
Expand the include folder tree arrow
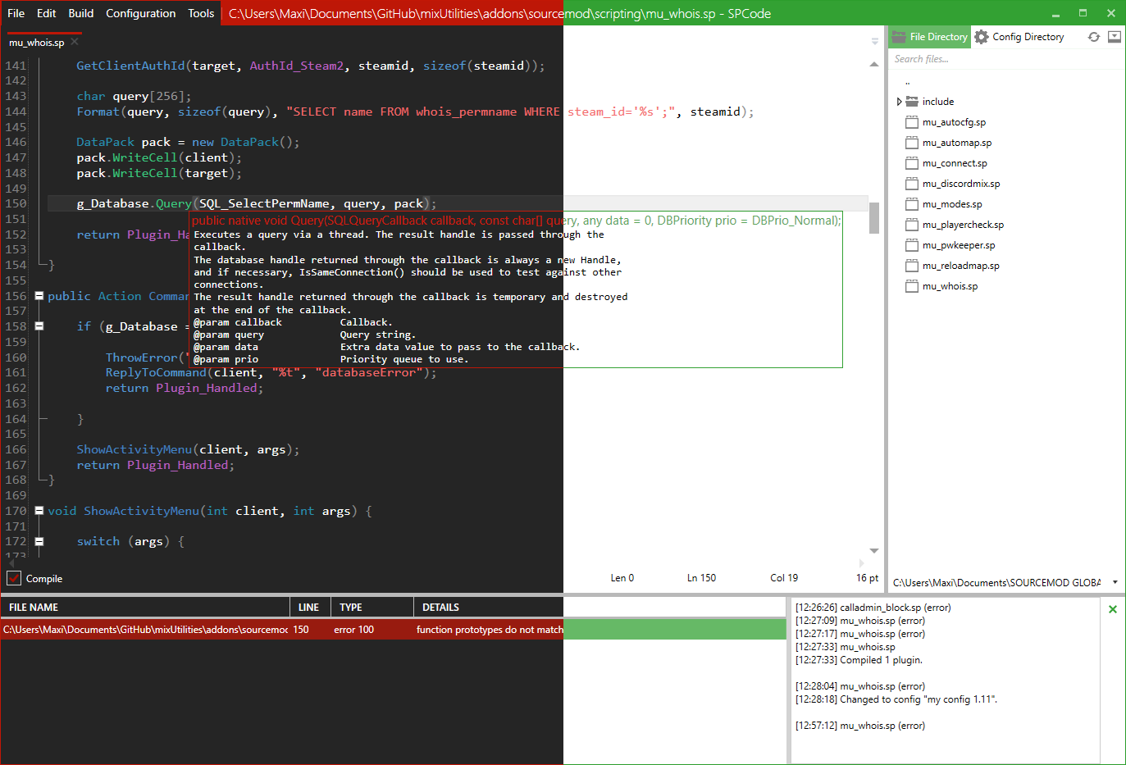point(900,102)
